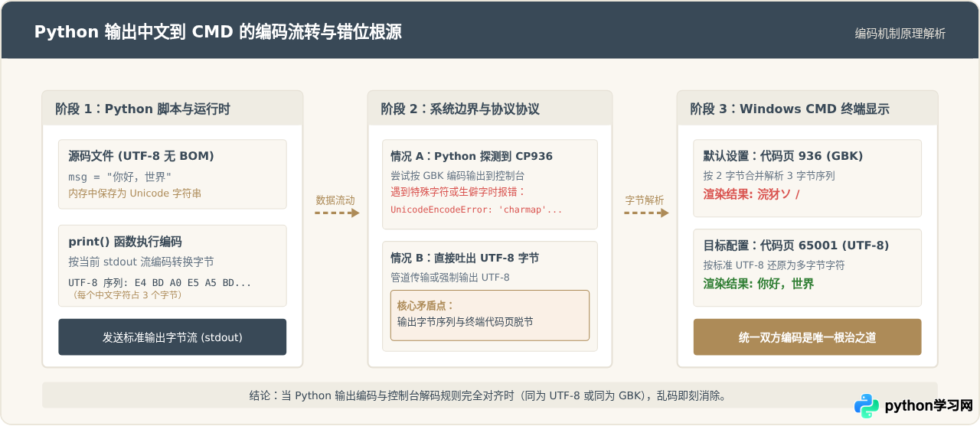Select the '阶段 3：Windows CMD 终端显示' heading
This screenshot has height=426, width=980.
[x=789, y=109]
